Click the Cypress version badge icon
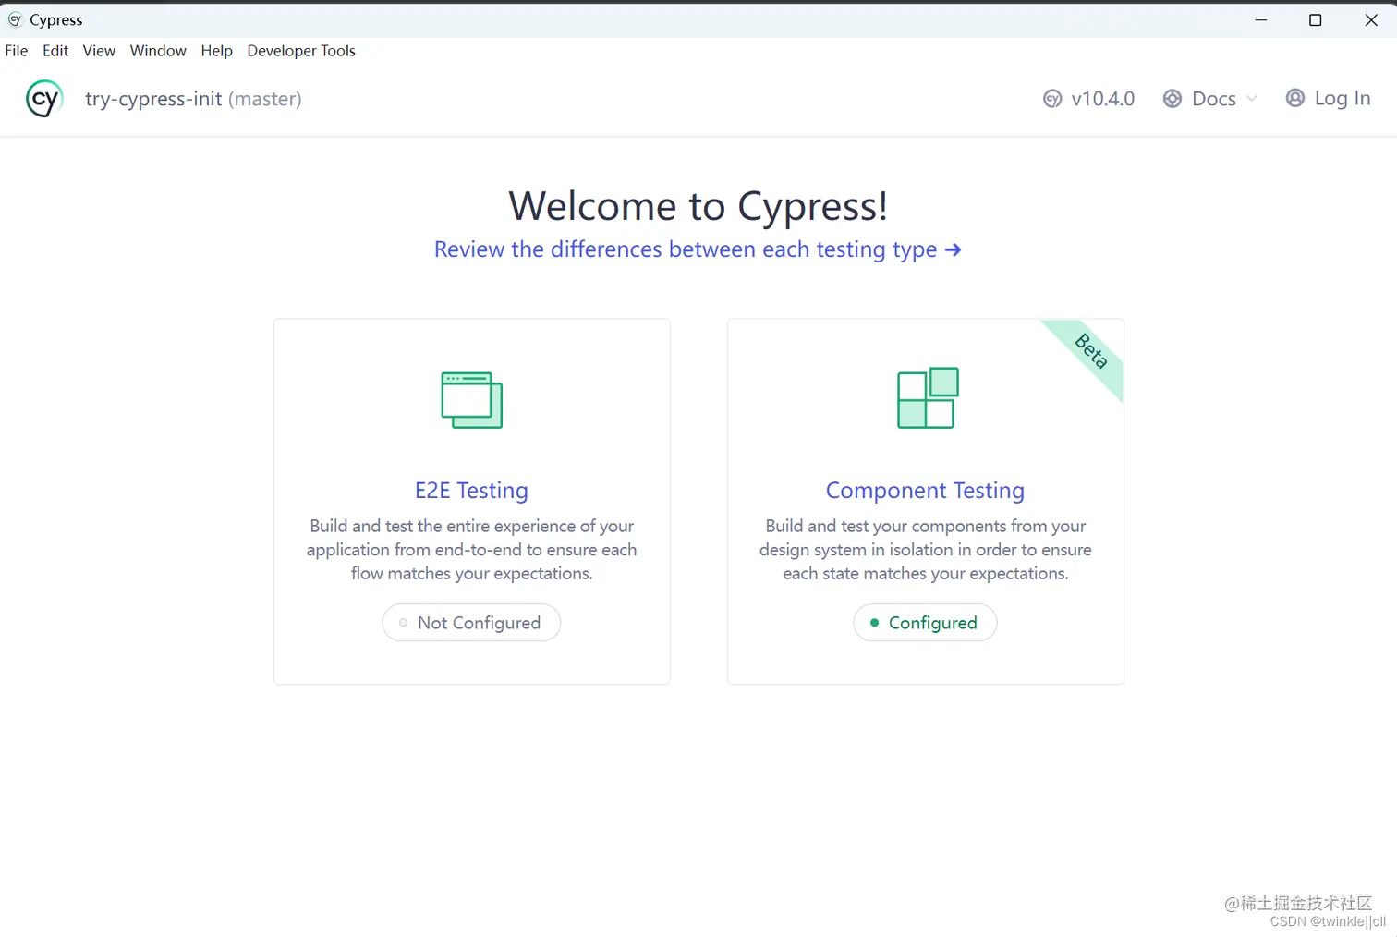1397x937 pixels. coord(1052,99)
